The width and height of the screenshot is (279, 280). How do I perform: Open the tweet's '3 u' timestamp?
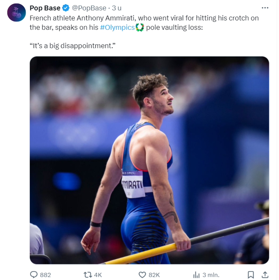tap(117, 8)
